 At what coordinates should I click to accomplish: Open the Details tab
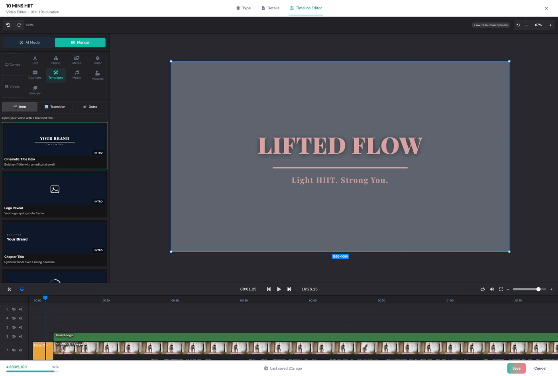coord(270,8)
